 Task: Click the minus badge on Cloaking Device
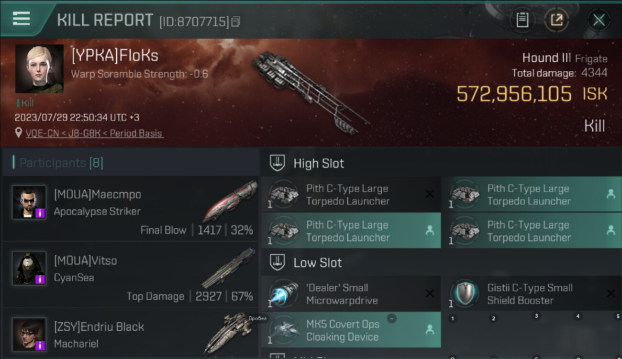(x=391, y=319)
